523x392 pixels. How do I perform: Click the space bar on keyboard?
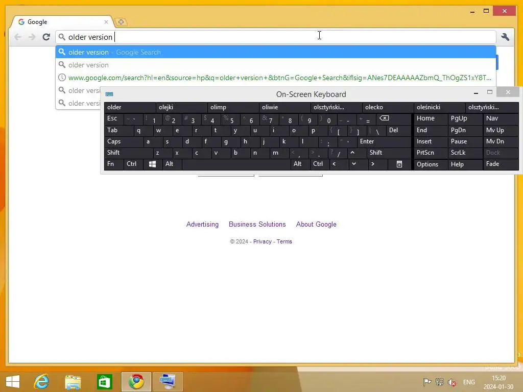(236, 164)
